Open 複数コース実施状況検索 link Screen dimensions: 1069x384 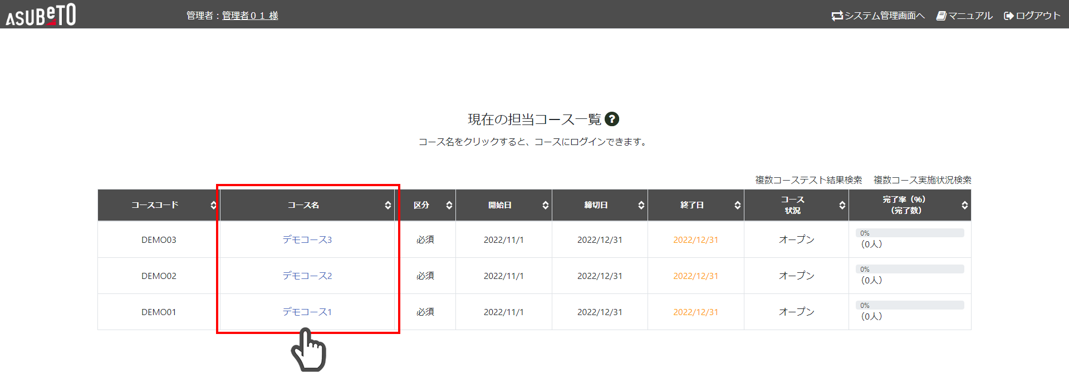[x=922, y=180]
